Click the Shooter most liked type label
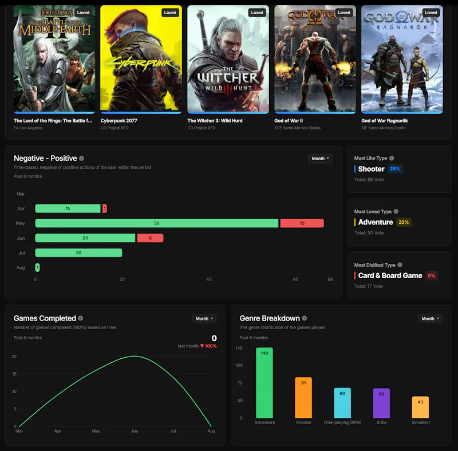Screen dimensions: 458x451 click(371, 169)
